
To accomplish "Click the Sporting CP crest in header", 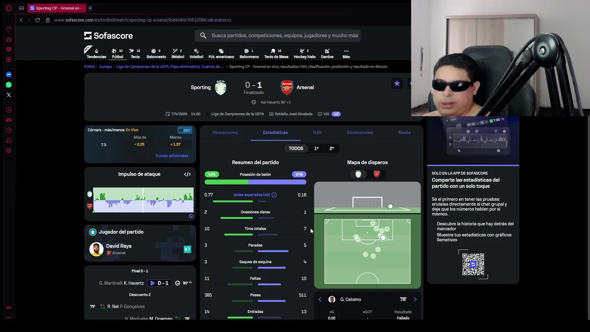I will 220,87.
